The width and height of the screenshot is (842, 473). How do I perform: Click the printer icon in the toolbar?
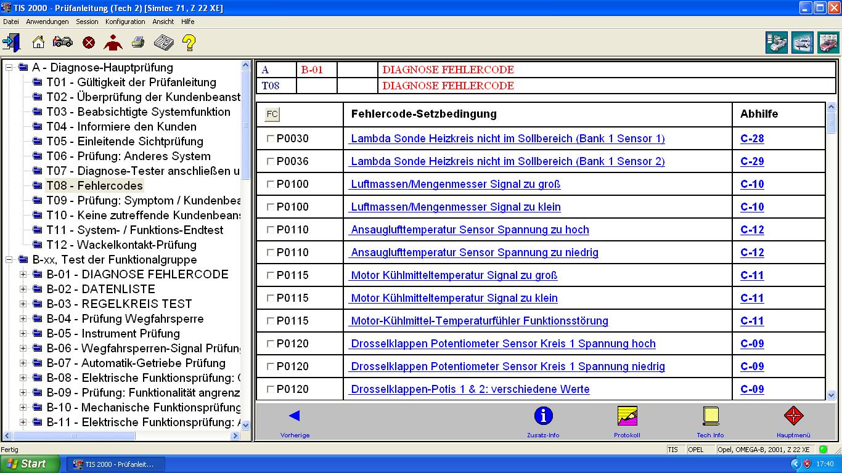[x=138, y=42]
